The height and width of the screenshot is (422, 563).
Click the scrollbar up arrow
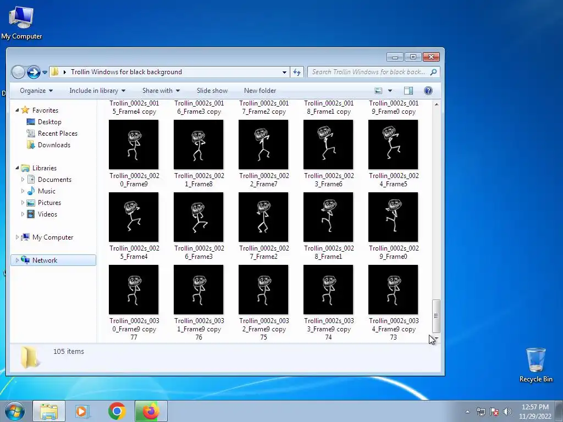tap(436, 104)
